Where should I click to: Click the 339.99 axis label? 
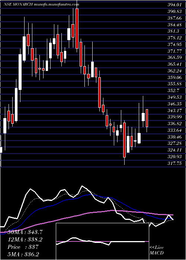[174, 117]
